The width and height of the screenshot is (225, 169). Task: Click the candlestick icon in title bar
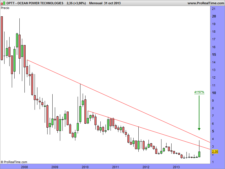pos(3,3)
